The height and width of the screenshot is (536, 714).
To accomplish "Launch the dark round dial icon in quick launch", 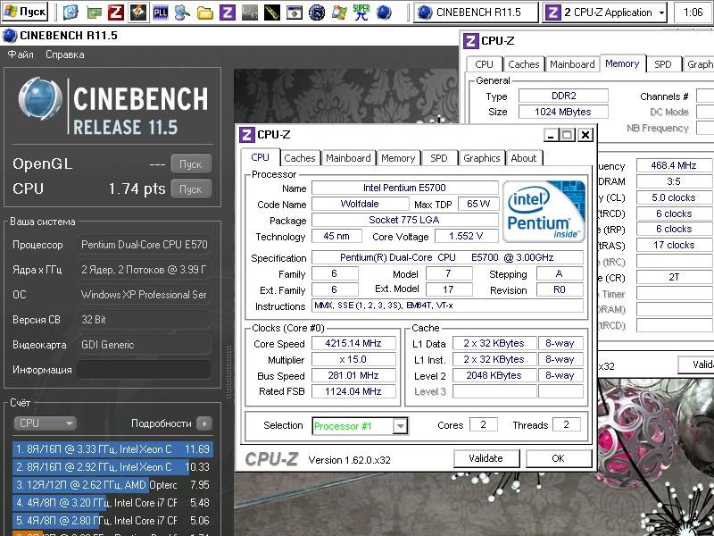I will point(317,13).
